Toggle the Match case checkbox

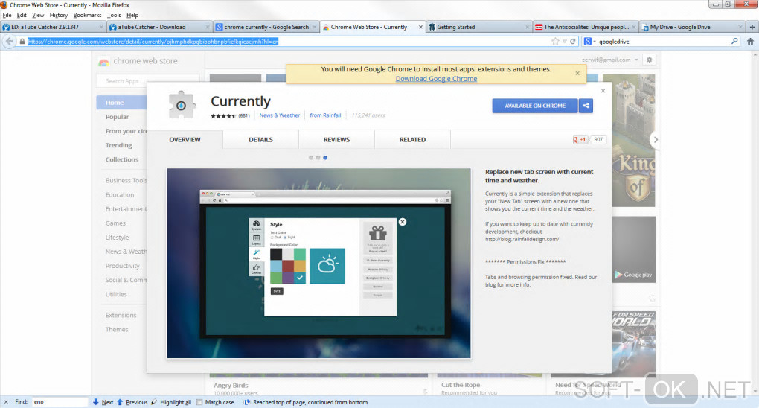point(199,402)
